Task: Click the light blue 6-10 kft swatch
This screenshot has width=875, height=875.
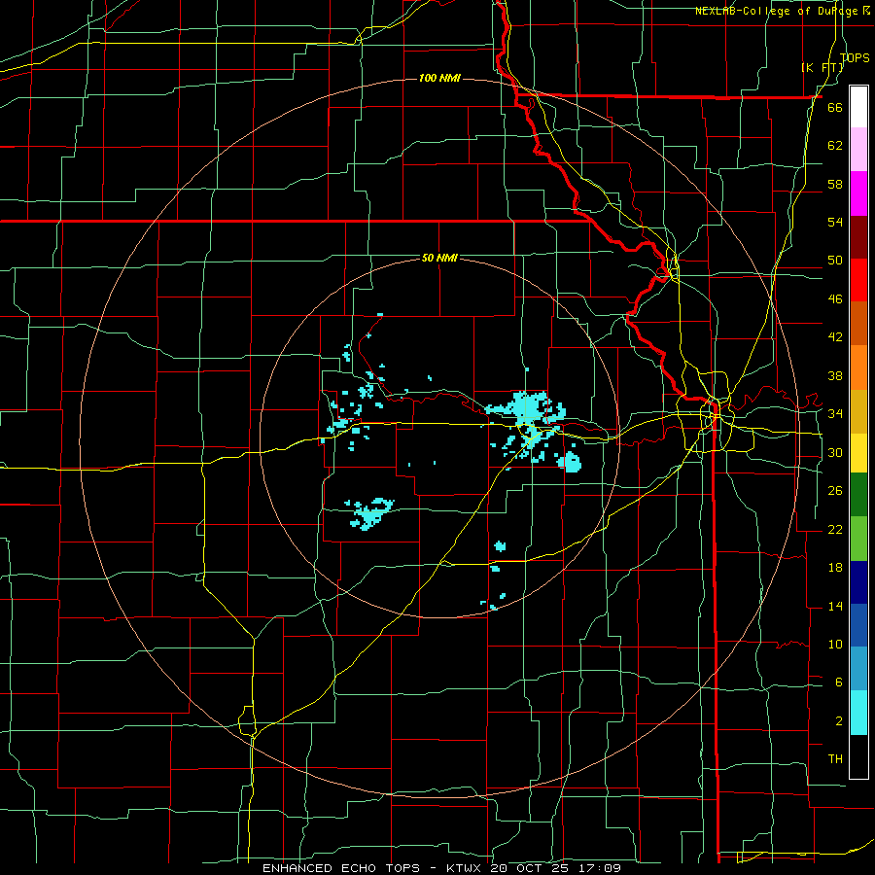Action: 858,669
